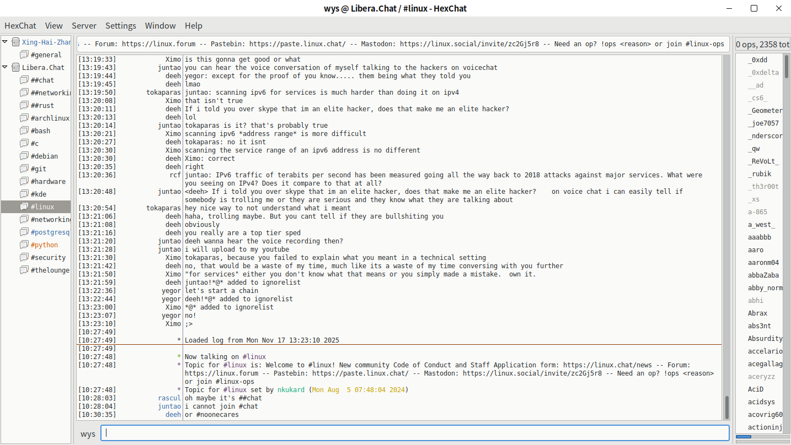Viewport: 791px width, 445px height.
Task: Click the chat message input field
Action: 414,433
